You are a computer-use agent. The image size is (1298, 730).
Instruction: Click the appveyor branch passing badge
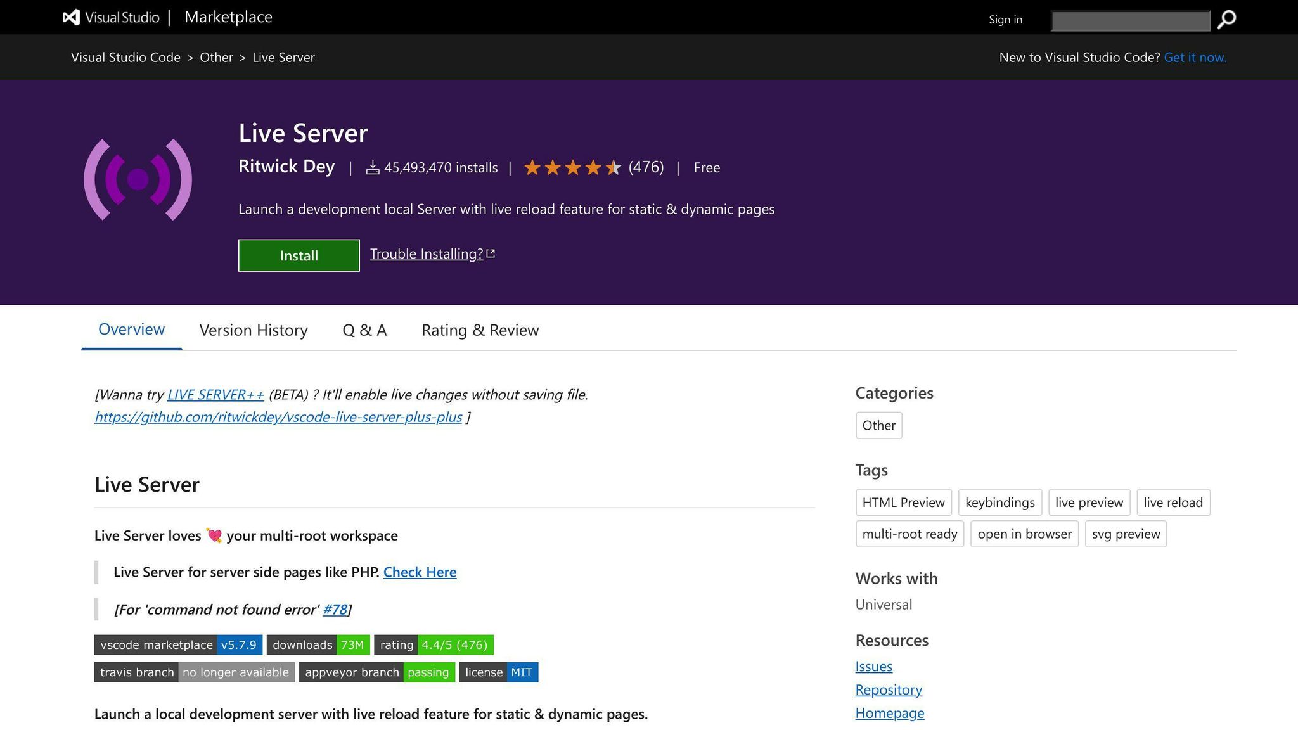click(376, 672)
